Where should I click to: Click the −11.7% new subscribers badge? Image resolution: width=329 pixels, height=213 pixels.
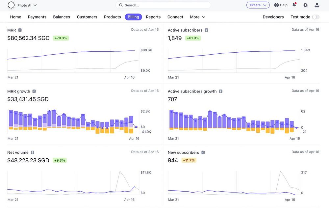(189, 160)
